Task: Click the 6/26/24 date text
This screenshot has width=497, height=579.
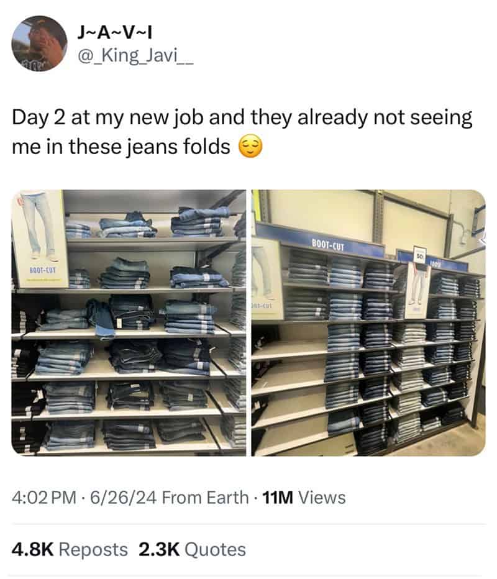Action: [x=124, y=498]
